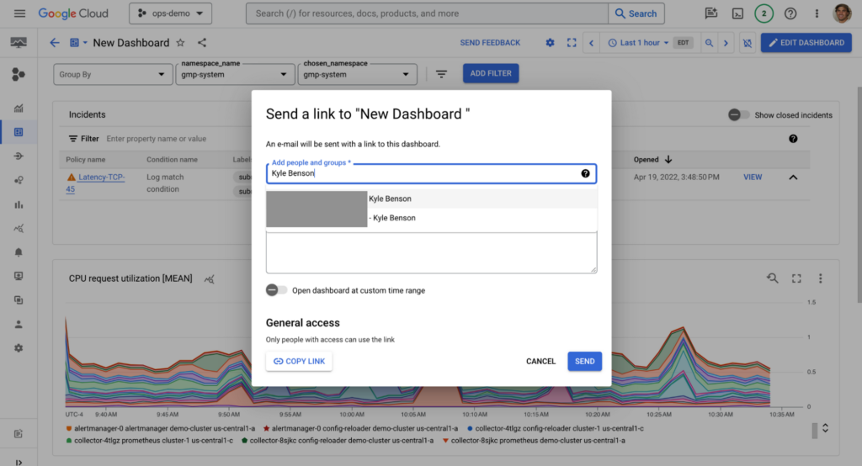862x466 pixels.
Task: Click the share icon next to New Dashboard
Action: tap(202, 42)
